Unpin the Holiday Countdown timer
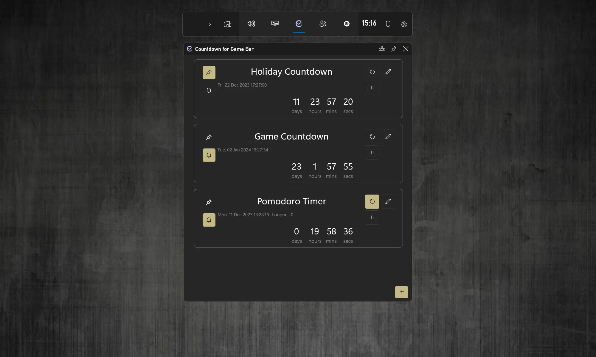Image resolution: width=596 pixels, height=357 pixels. [x=209, y=72]
